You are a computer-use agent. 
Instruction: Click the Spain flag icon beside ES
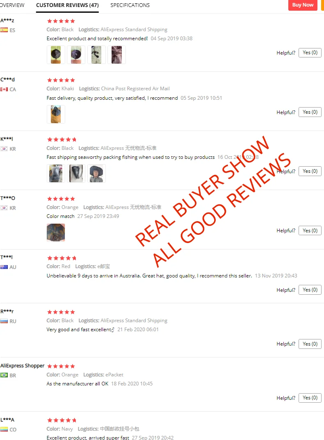4,30
